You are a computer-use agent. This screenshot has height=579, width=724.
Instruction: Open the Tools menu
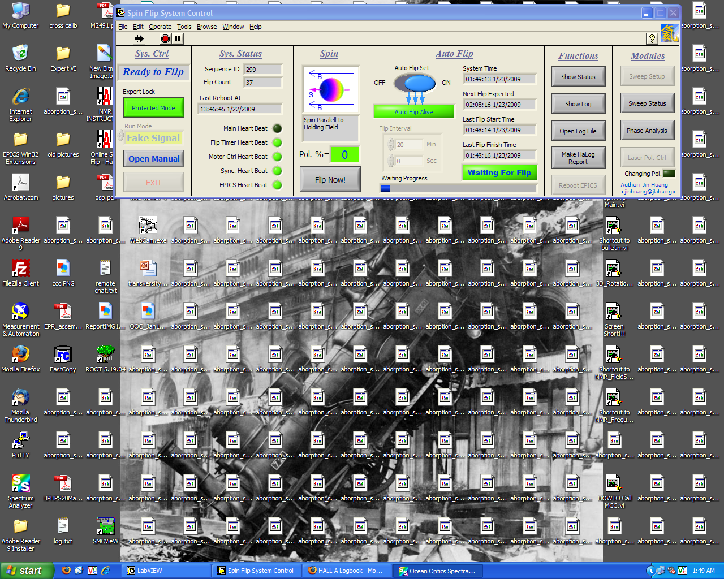click(184, 27)
